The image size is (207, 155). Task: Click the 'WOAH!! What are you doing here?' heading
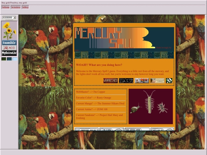pyautogui.click(x=99, y=65)
